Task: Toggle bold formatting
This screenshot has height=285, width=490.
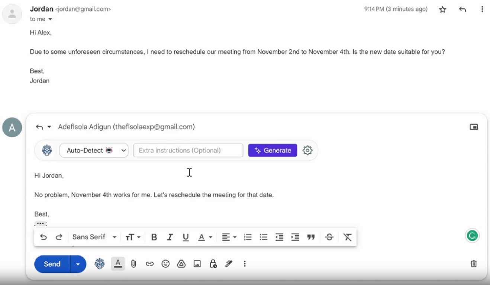Action: click(x=154, y=237)
